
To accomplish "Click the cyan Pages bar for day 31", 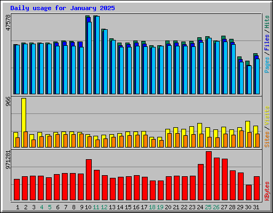I will point(258,77).
